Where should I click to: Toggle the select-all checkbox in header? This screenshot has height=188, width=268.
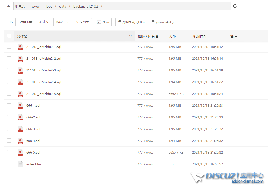[9, 36]
